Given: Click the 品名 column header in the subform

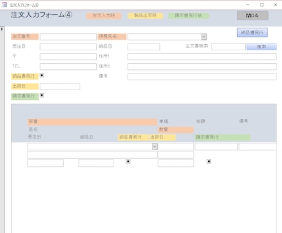Looking at the screenshot, I should pos(33,129).
